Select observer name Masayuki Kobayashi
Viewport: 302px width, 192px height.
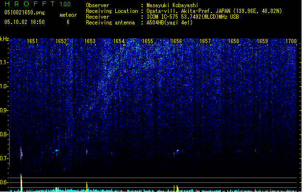click(172, 5)
